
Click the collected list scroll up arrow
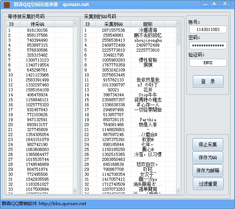pos(178,24)
